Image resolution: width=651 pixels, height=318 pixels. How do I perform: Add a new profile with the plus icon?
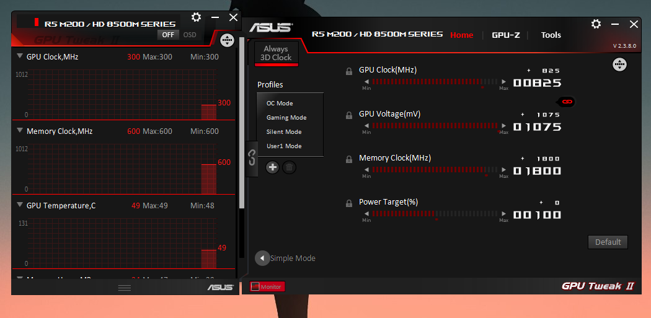pos(272,167)
